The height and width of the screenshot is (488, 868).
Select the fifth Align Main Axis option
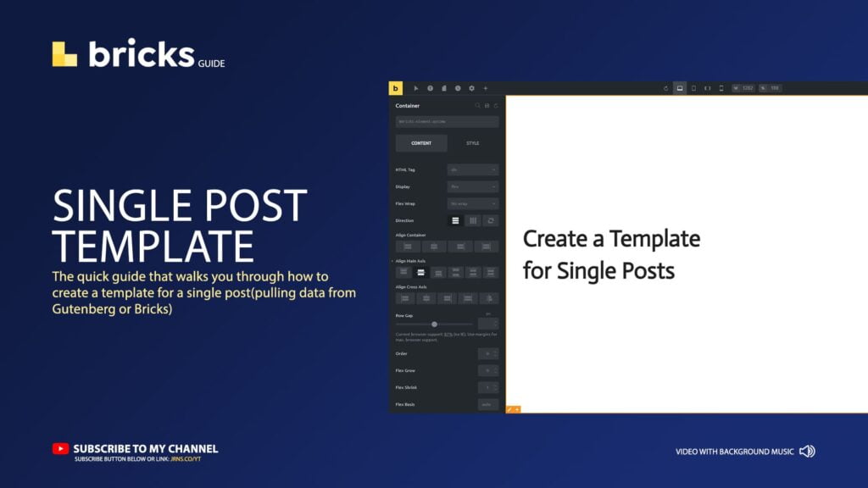coord(473,272)
